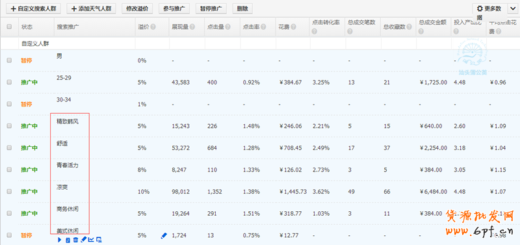Open the line chart icon under 美式休闲
520x245 pixels.
tap(91, 239)
